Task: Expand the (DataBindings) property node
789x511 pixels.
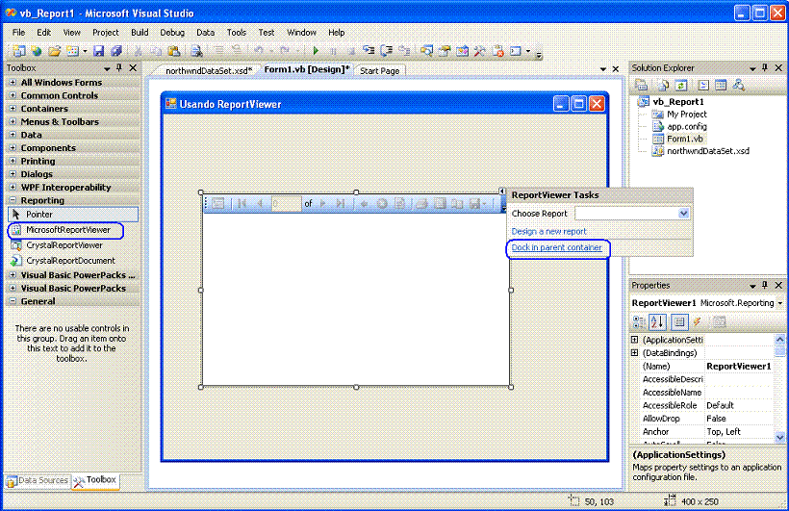Action: tap(634, 353)
